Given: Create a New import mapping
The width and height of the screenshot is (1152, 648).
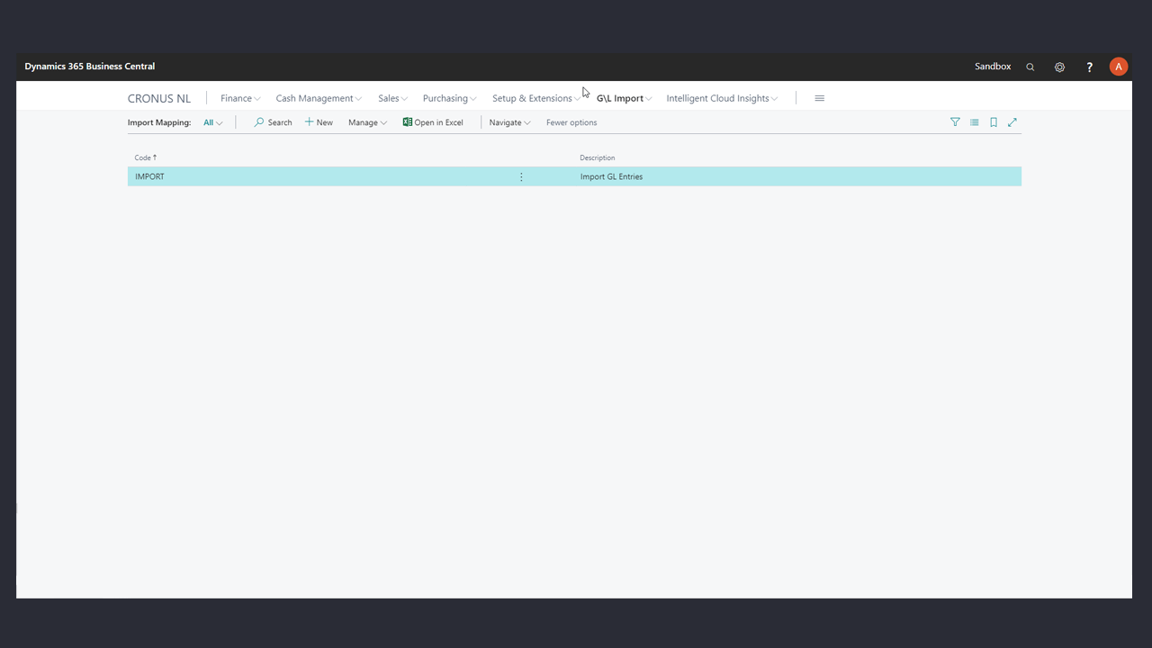Looking at the screenshot, I should pyautogui.click(x=319, y=122).
